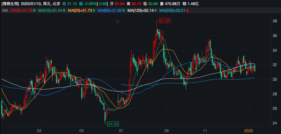Click the MA(10)=31.44 green indicator label

coord(51,11)
